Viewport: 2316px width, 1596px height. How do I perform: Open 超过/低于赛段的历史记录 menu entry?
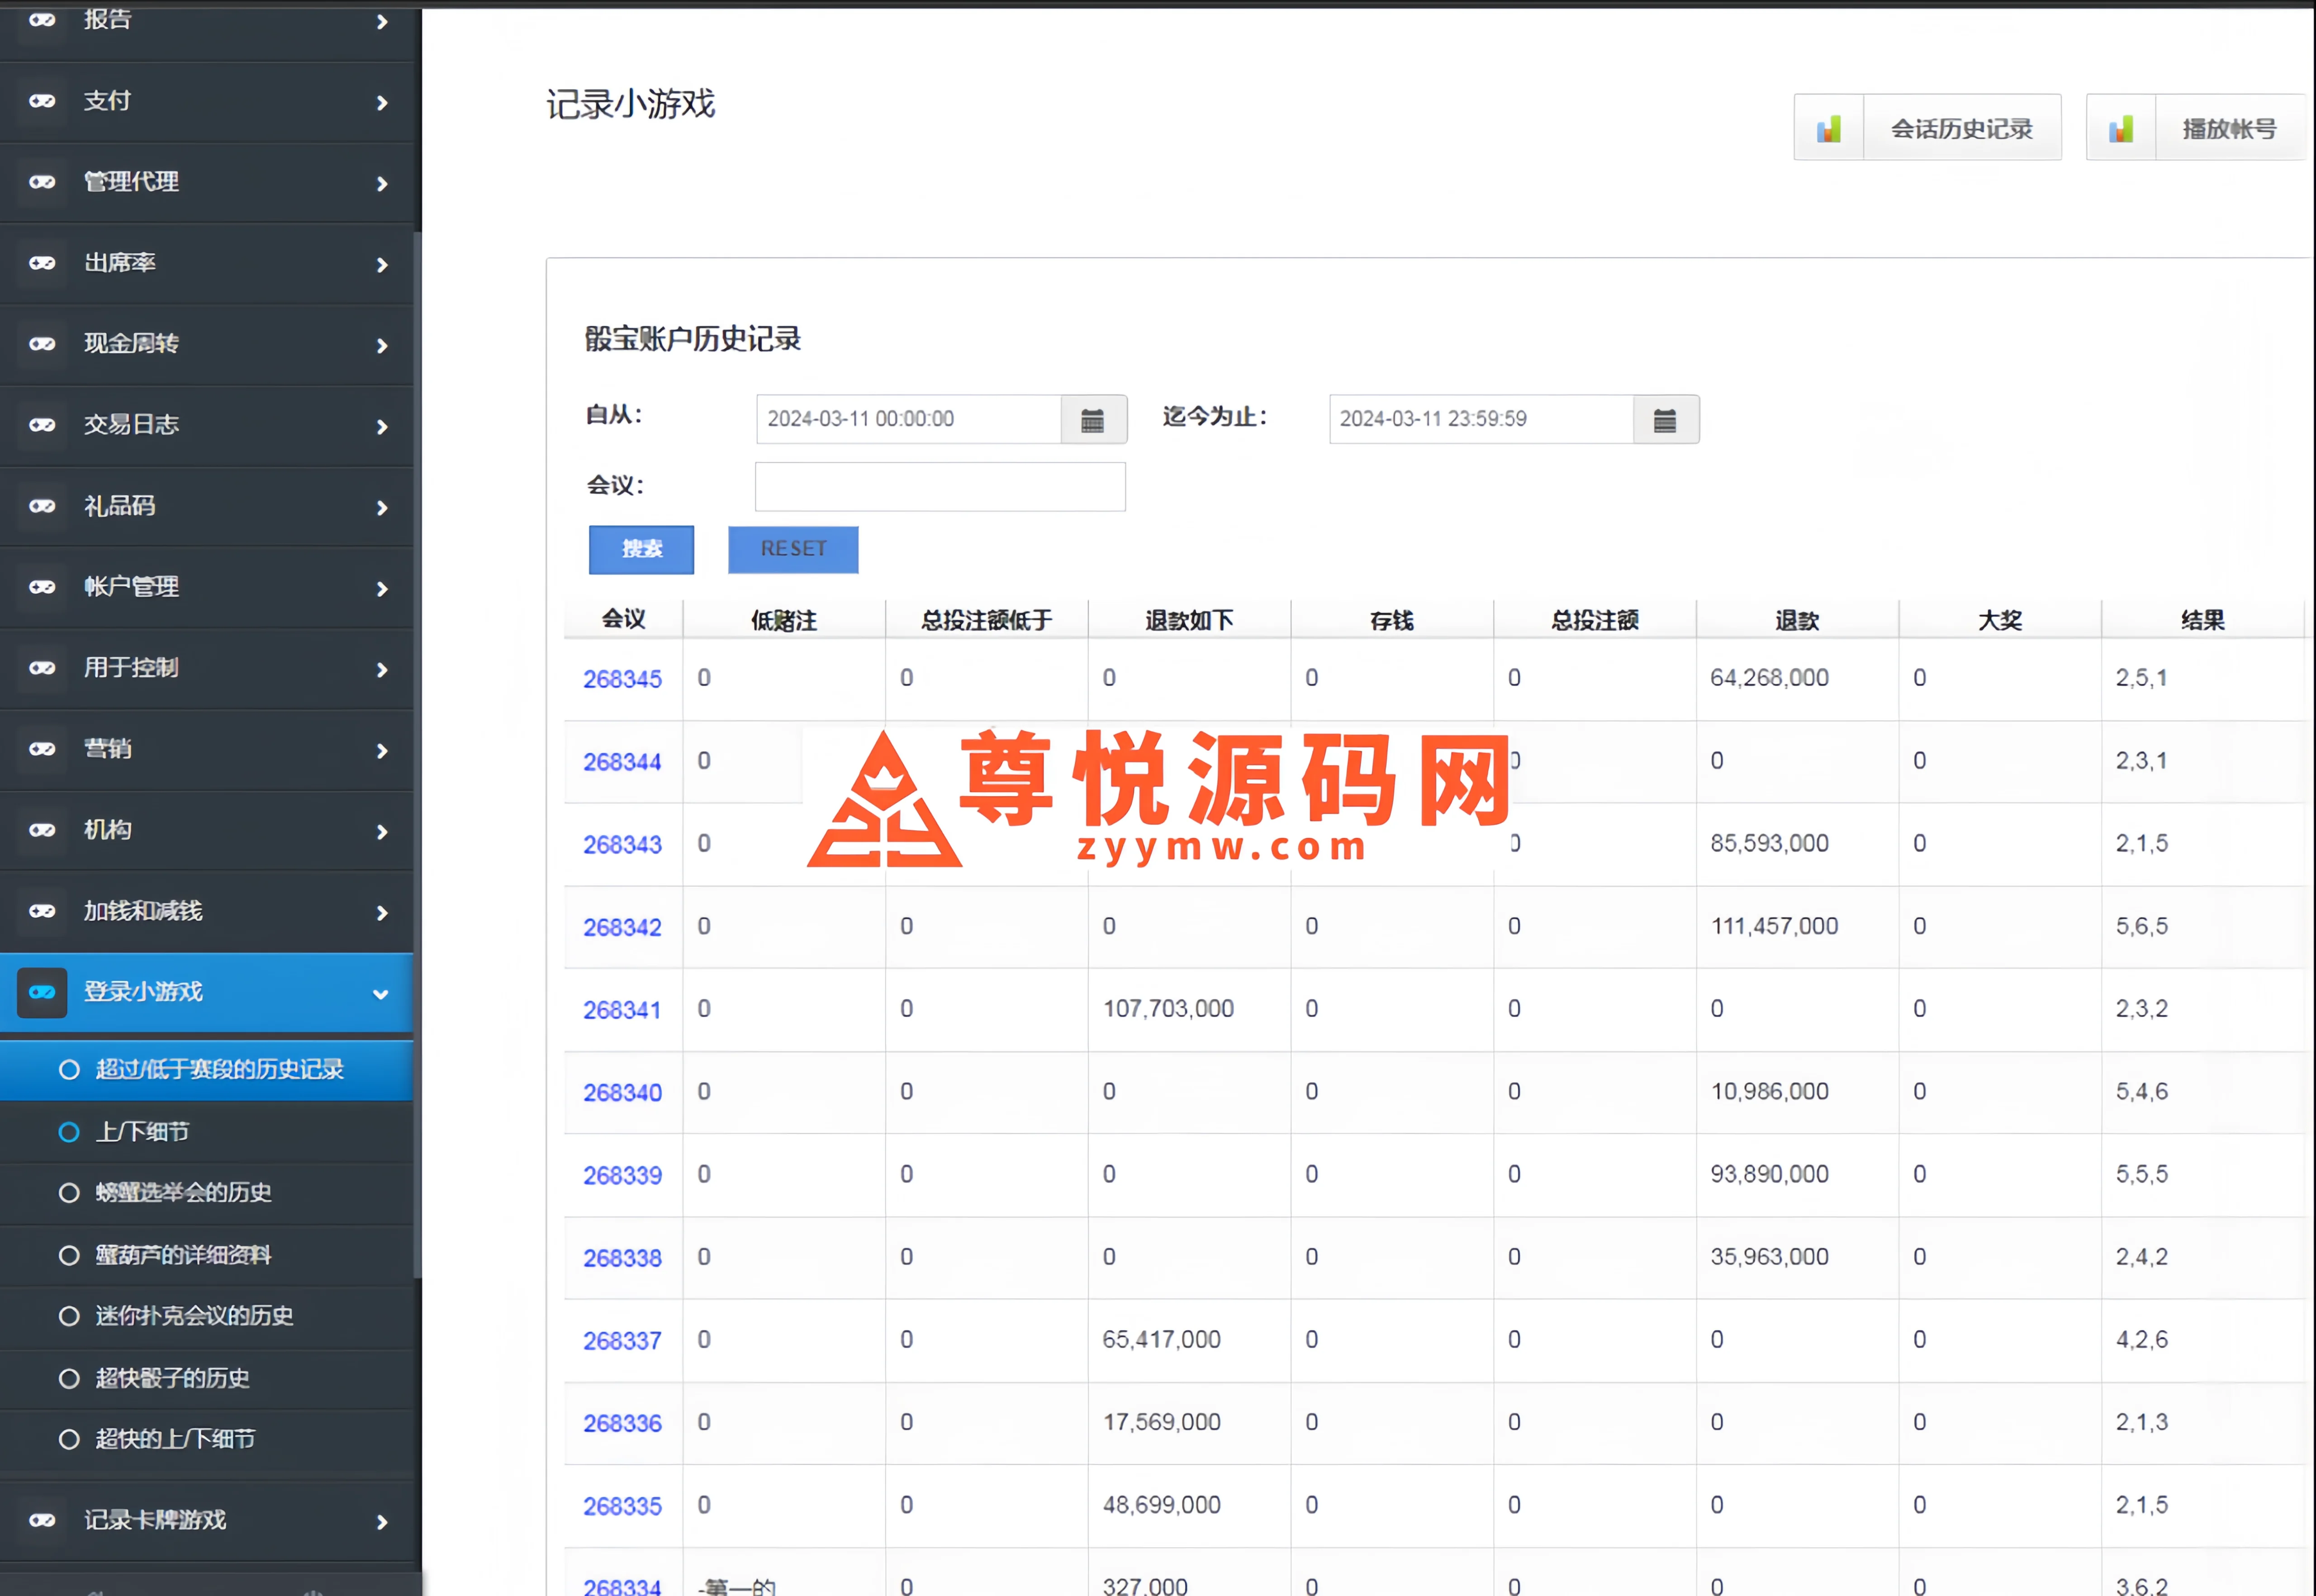tap(219, 1070)
